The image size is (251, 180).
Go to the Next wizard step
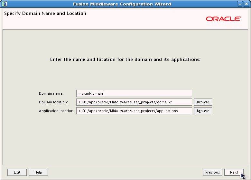coord(234,172)
